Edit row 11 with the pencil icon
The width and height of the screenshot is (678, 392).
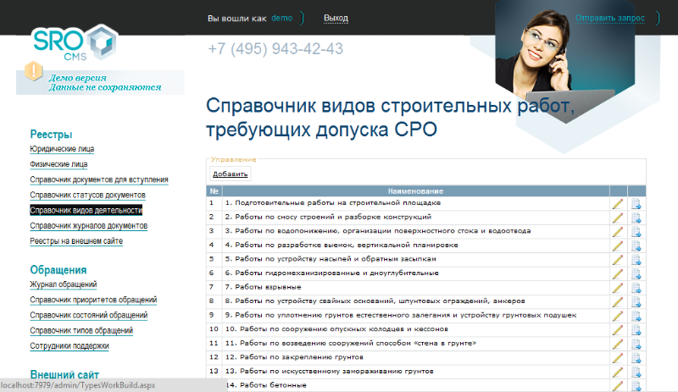click(617, 343)
